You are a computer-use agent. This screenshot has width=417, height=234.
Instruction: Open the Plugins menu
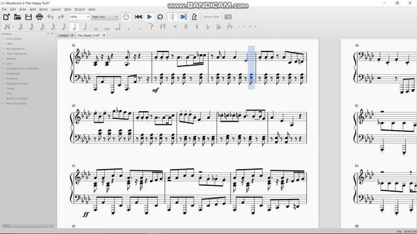pyautogui.click(x=79, y=9)
